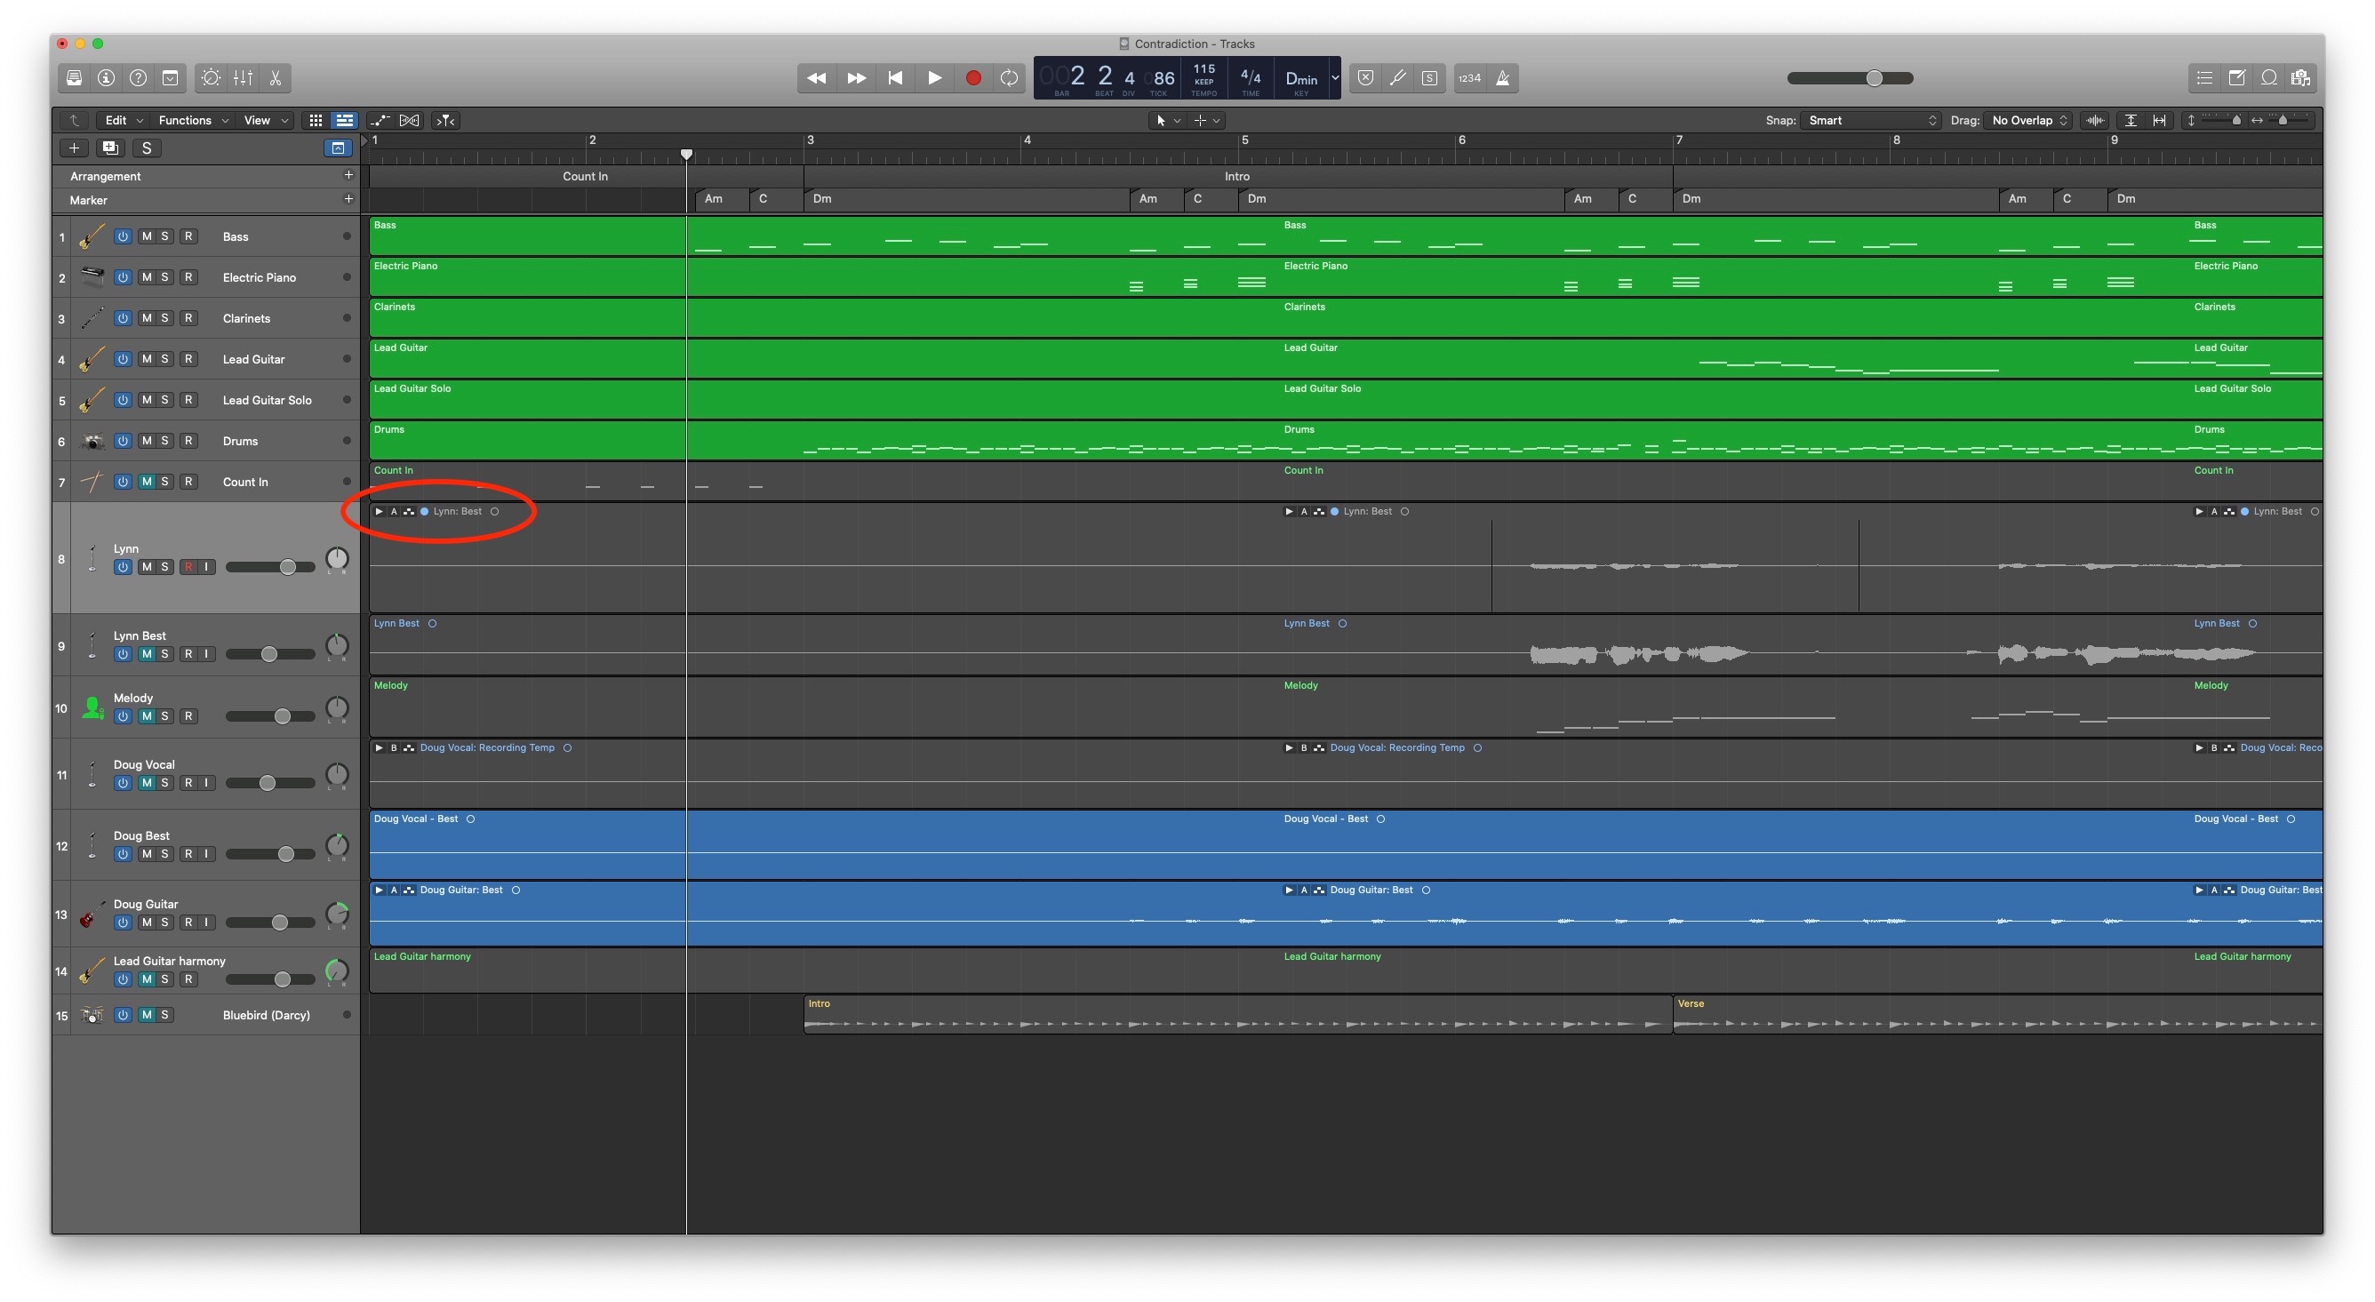Toggle Cycle mode on
The height and width of the screenshot is (1302, 2375).
tap(1010, 78)
